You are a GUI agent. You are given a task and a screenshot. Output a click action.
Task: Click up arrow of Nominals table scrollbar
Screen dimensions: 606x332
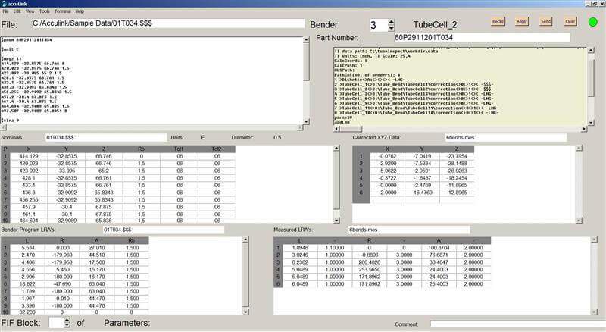click(x=336, y=149)
